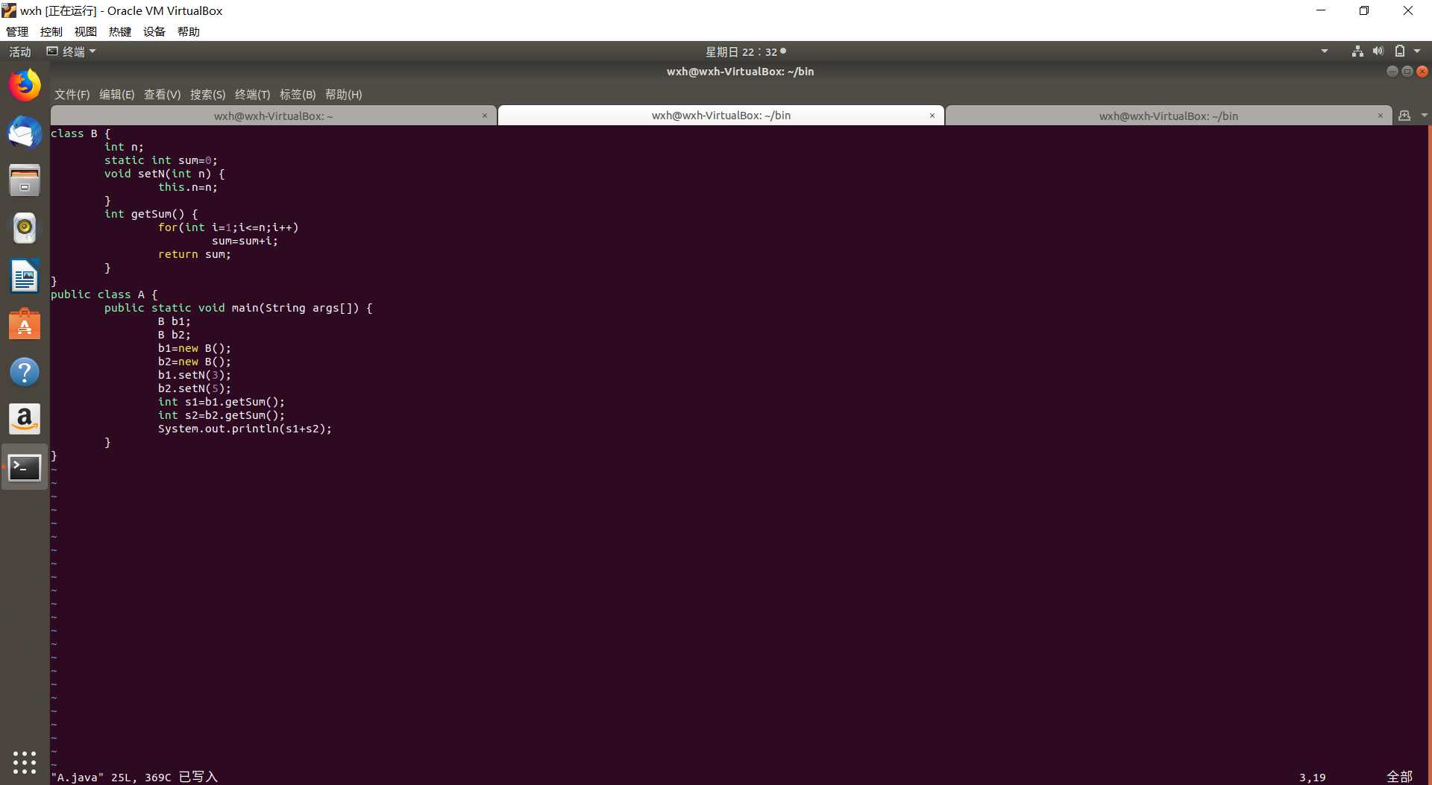This screenshot has width=1432, height=785.
Task: Open VirtualBox 帮助 menu
Action: (189, 31)
